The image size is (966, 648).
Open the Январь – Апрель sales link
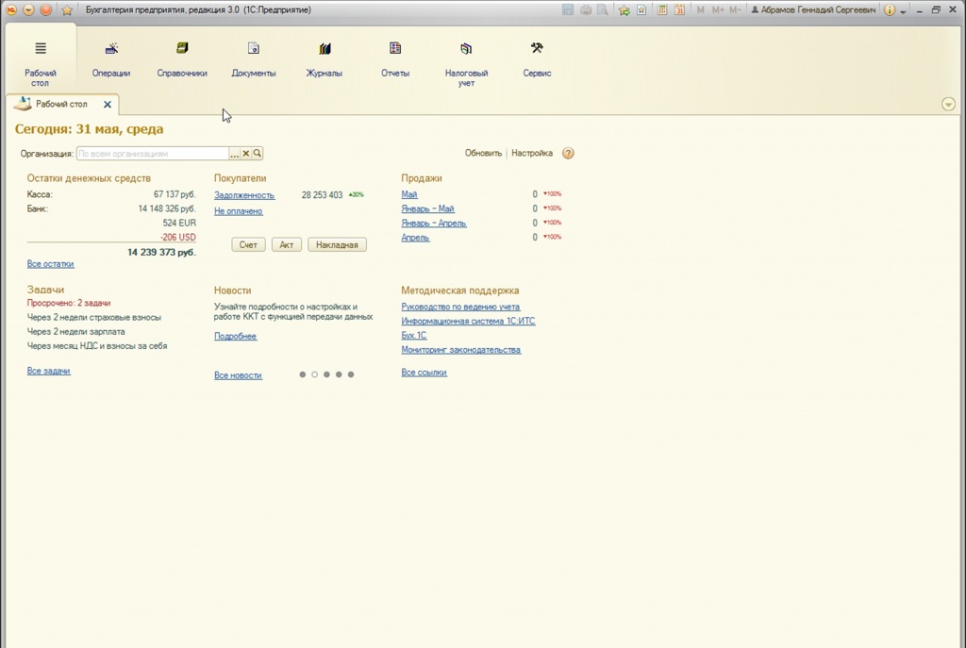tap(434, 223)
